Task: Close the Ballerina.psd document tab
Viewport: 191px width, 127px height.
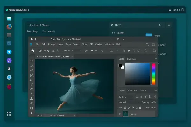Action: (x=72, y=57)
